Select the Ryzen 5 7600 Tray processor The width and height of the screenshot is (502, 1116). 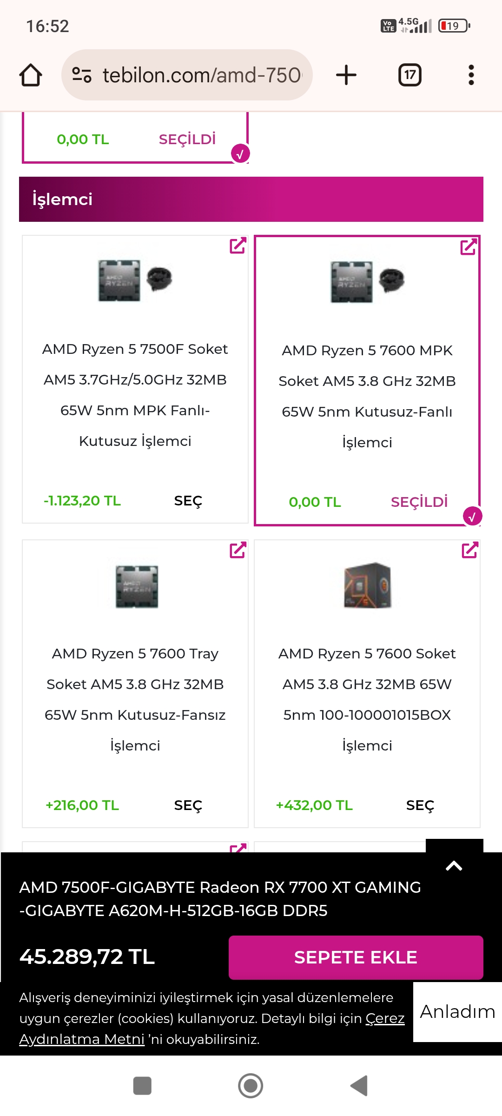point(188,805)
